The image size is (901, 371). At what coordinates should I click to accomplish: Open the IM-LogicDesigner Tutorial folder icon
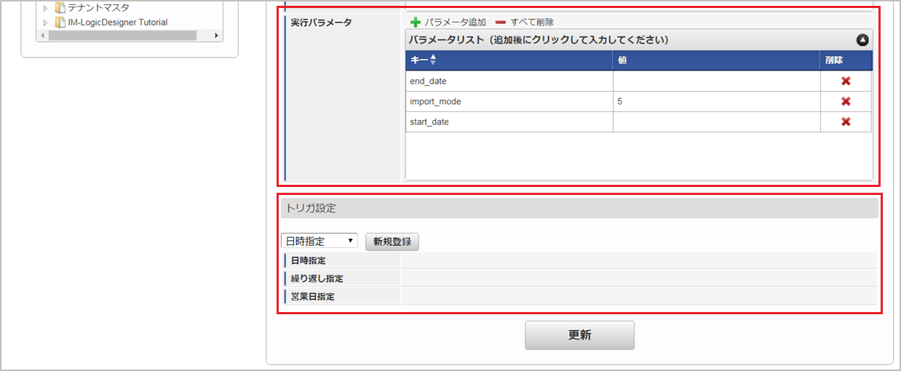pos(60,22)
